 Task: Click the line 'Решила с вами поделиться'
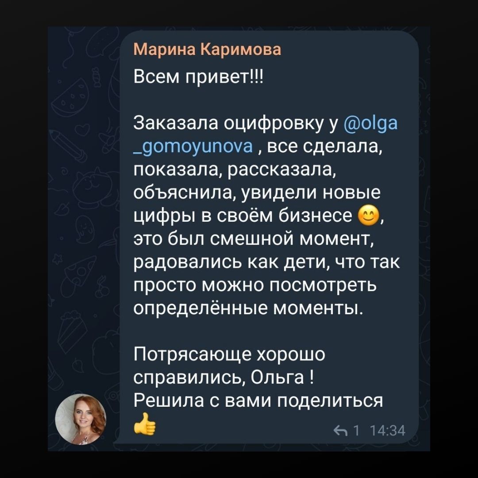258,401
